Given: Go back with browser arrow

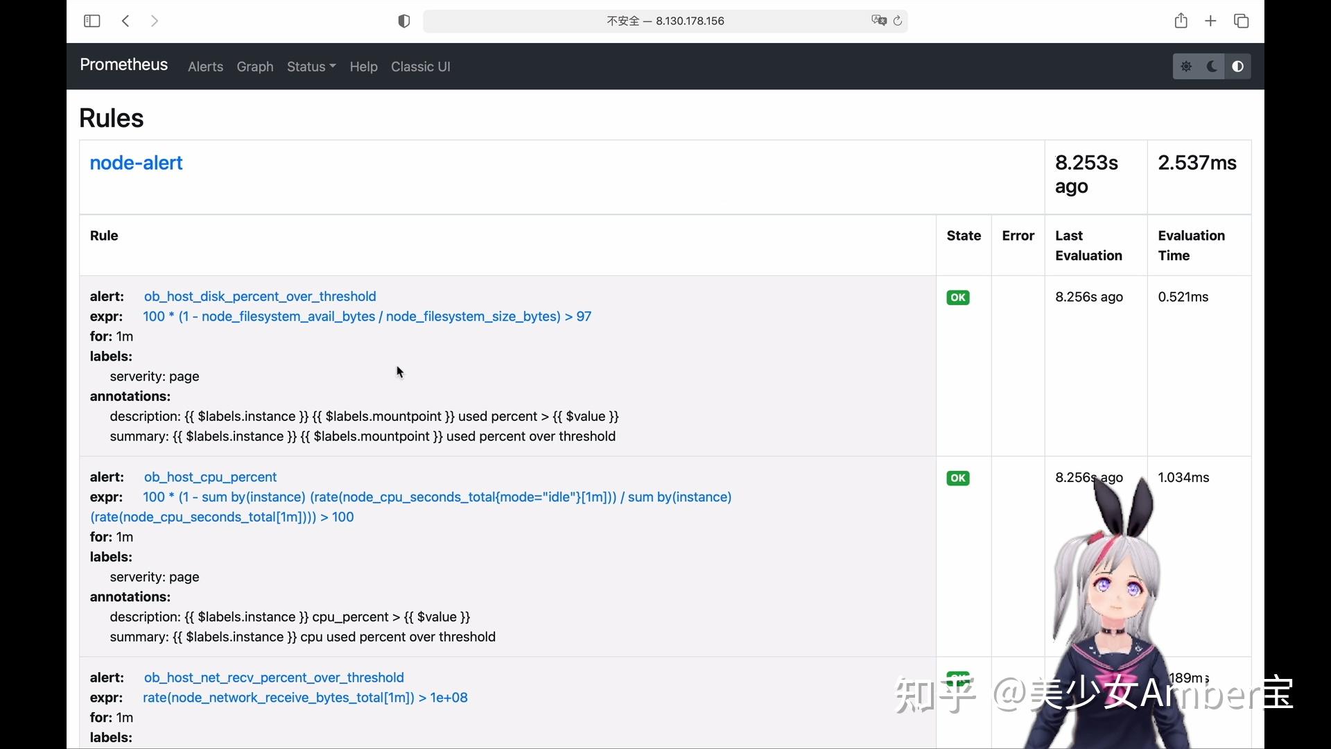Looking at the screenshot, I should click(x=125, y=21).
